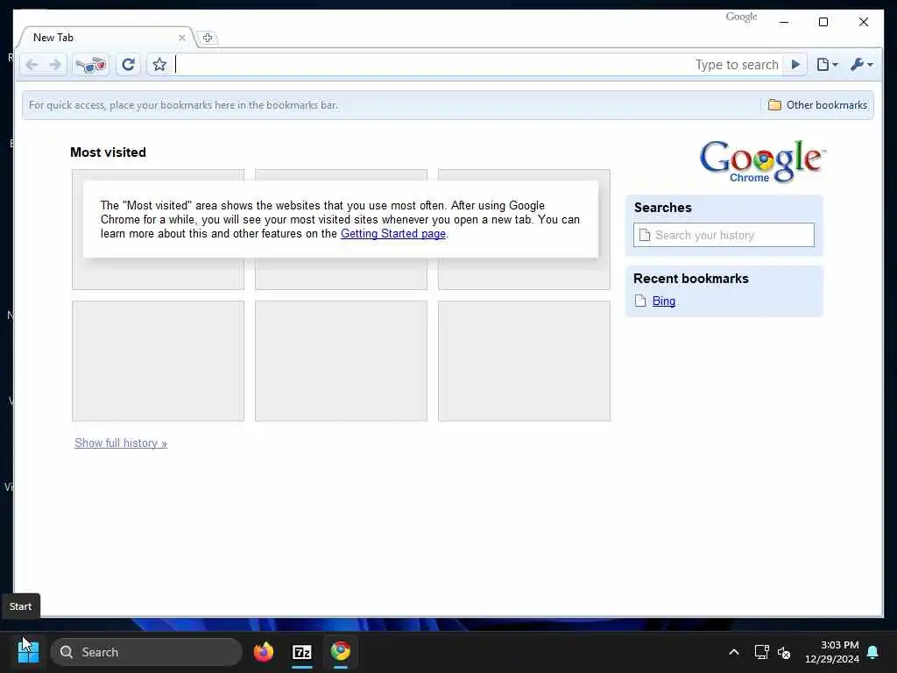Screen dimensions: 897x673
Task: Click the bottom-middle Most visited thumbnail
Action: click(x=341, y=361)
